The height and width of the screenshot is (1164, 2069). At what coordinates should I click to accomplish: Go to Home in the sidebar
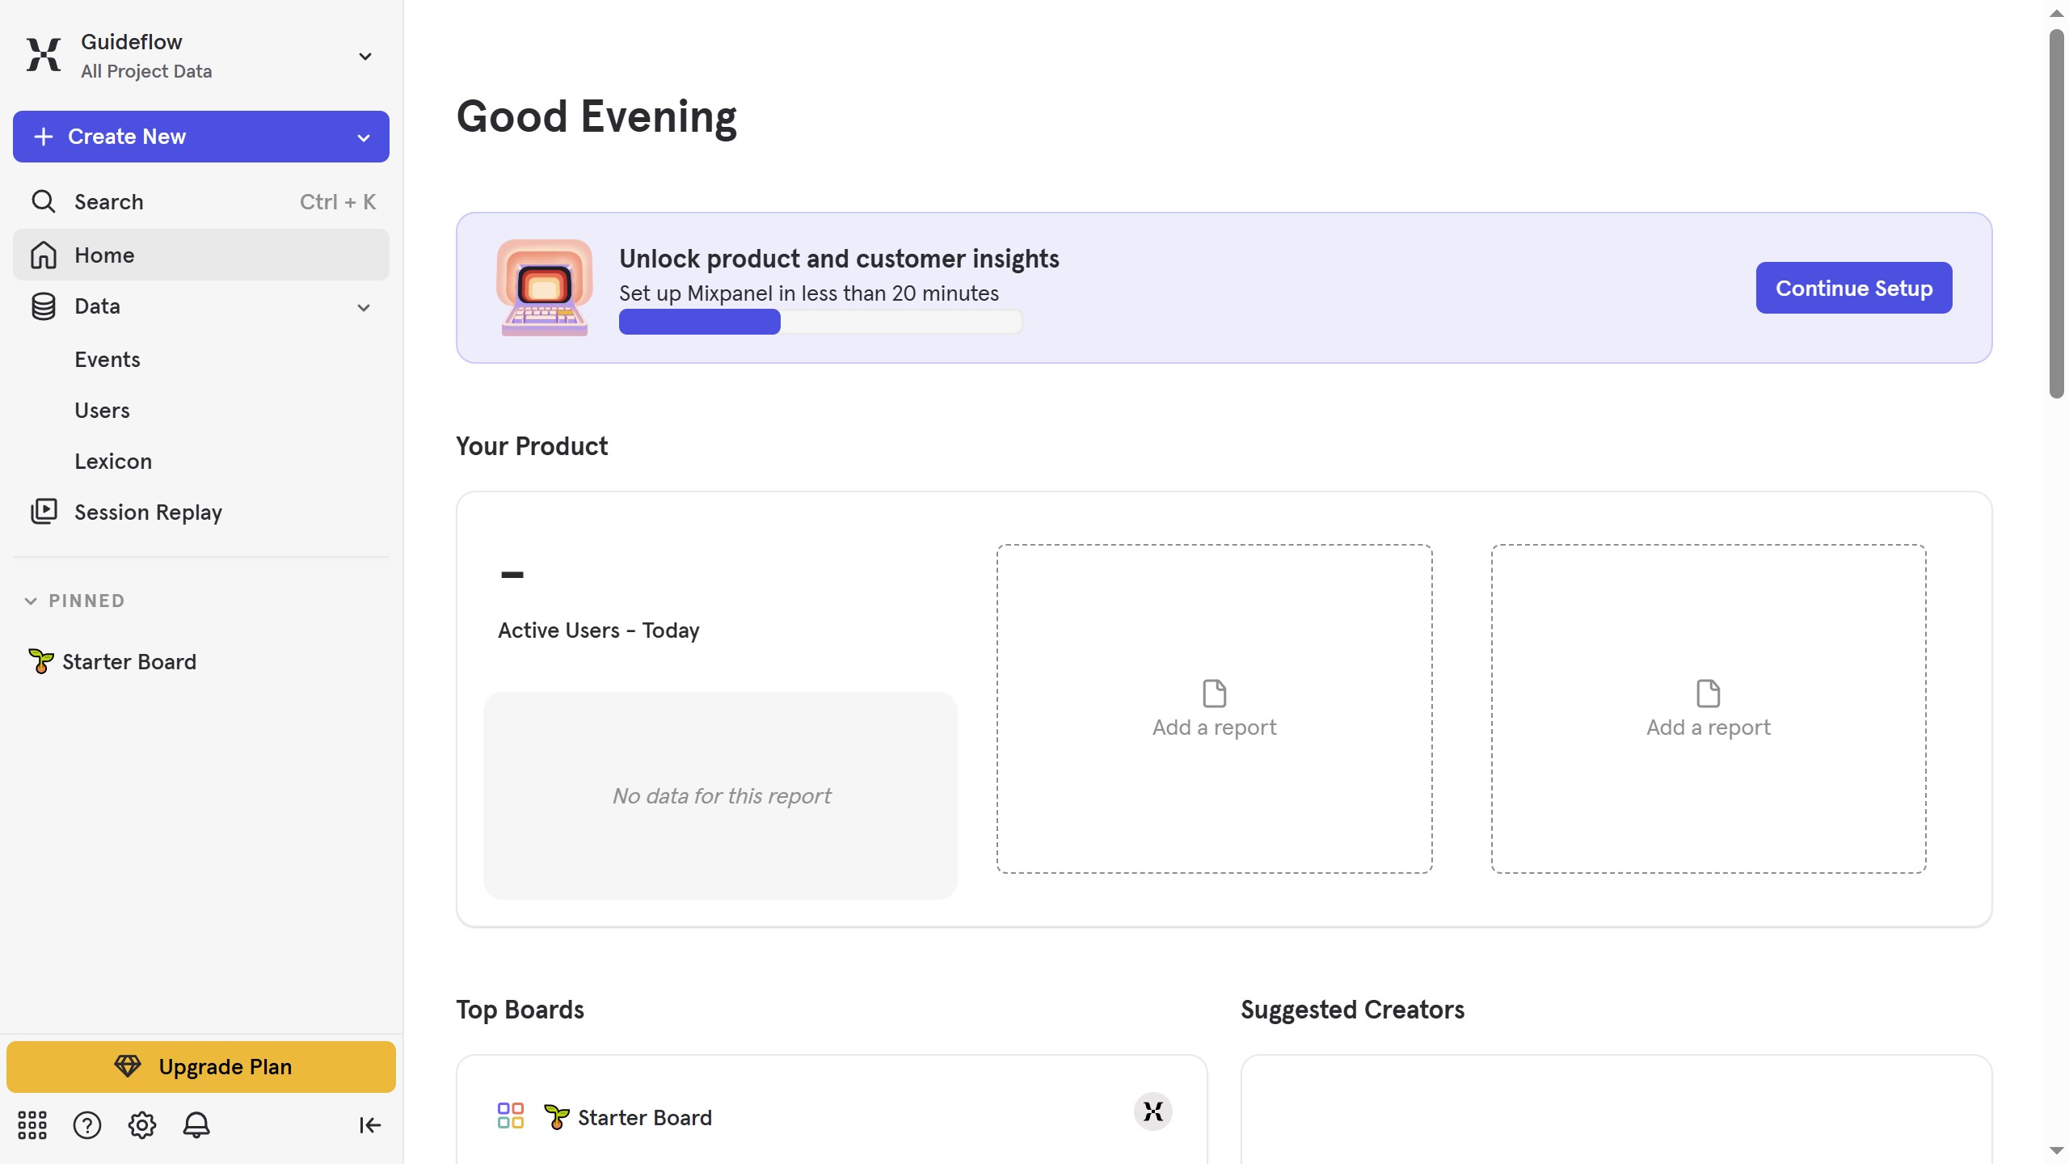(x=201, y=255)
